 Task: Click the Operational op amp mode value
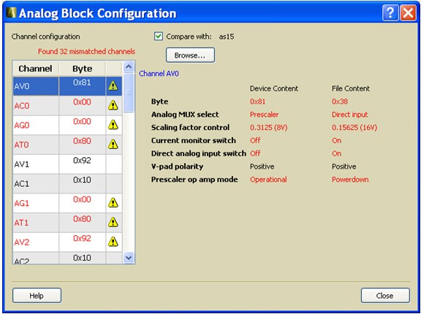pos(268,180)
